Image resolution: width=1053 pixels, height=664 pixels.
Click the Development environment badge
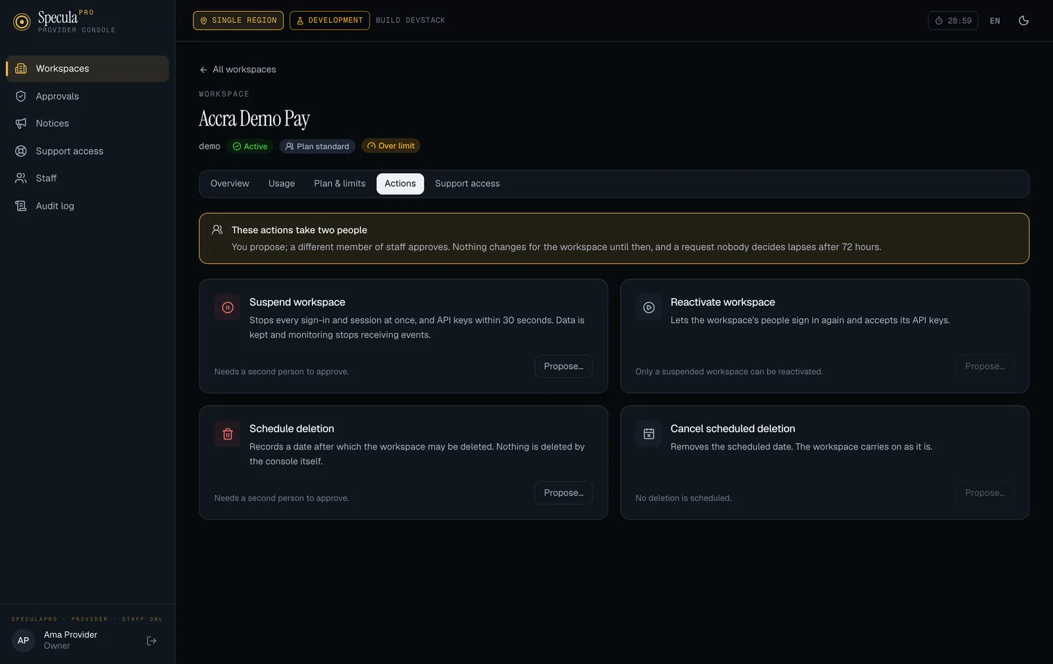pos(330,20)
